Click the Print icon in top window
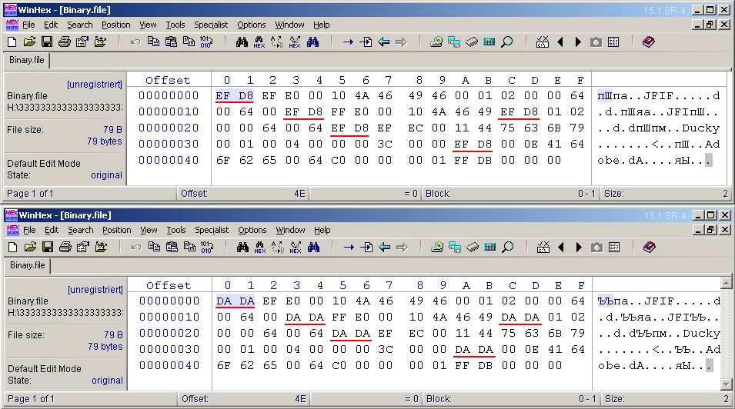 pyautogui.click(x=65, y=42)
